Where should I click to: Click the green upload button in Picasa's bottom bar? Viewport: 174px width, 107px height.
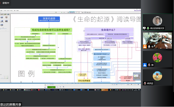[51, 87]
